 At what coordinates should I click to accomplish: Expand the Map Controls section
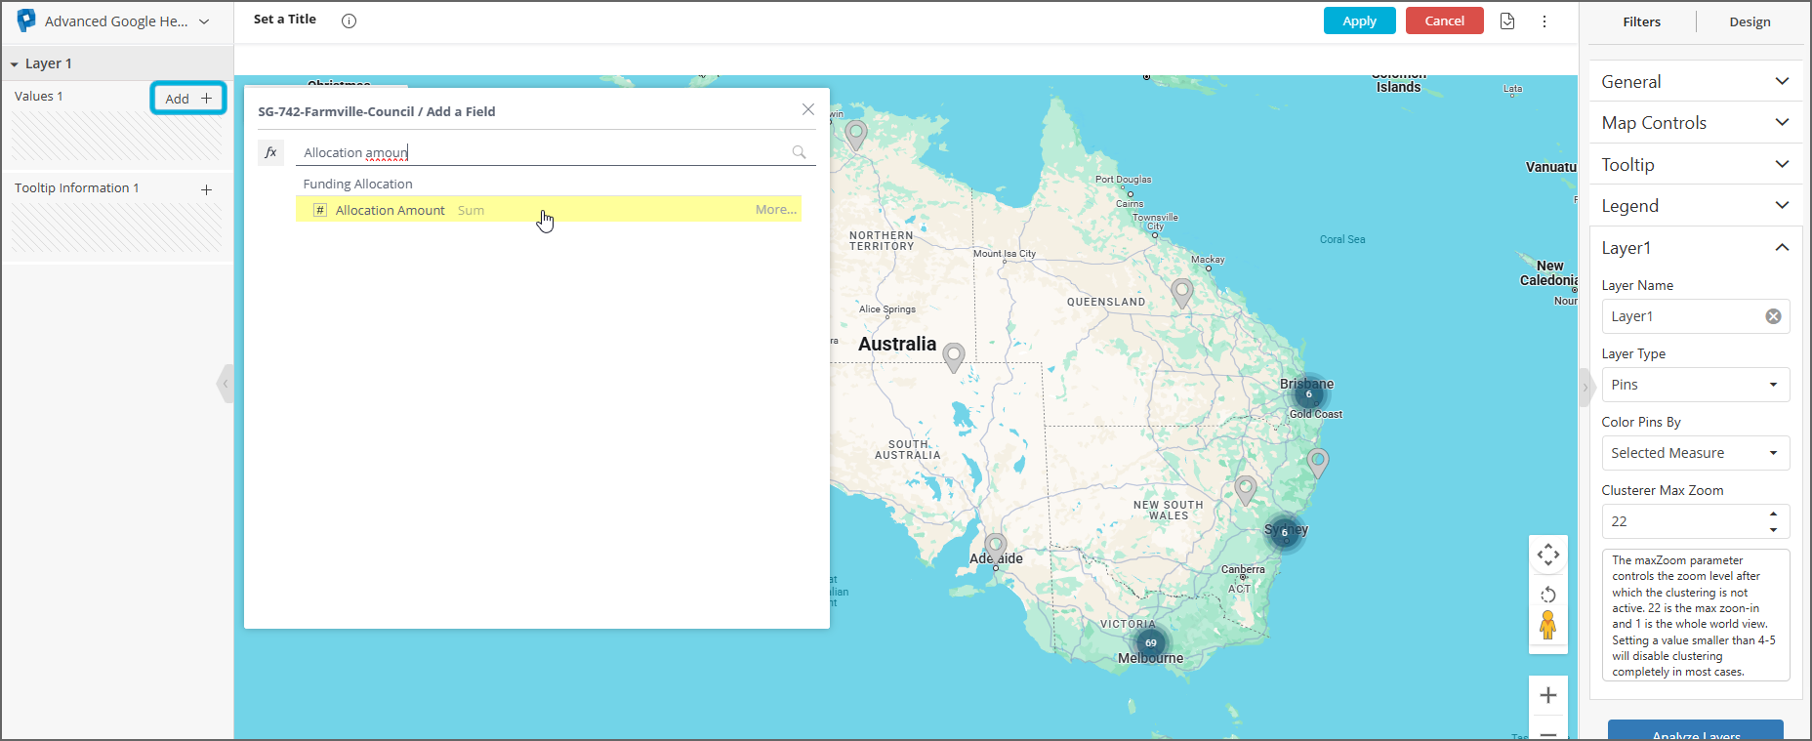click(1695, 123)
